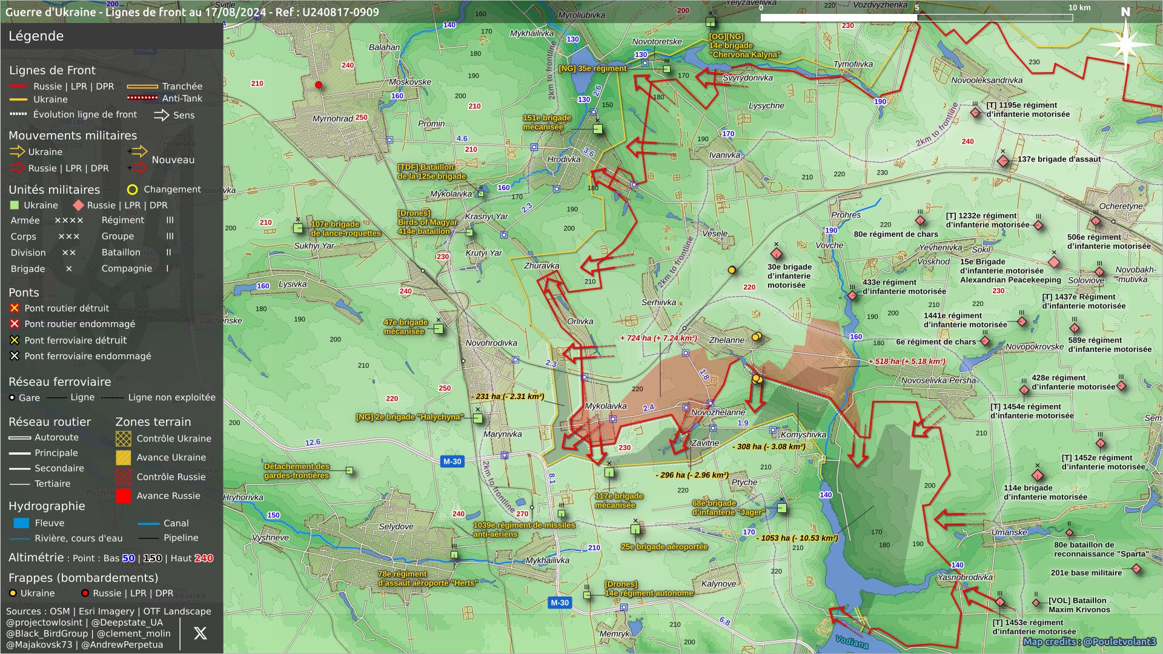This screenshot has height=654, width=1163.
Task: Click the M-30 road shield near Marynivka
Action: click(452, 461)
